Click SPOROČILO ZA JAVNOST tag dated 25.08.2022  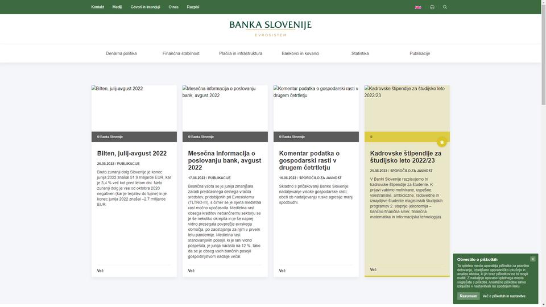click(411, 171)
